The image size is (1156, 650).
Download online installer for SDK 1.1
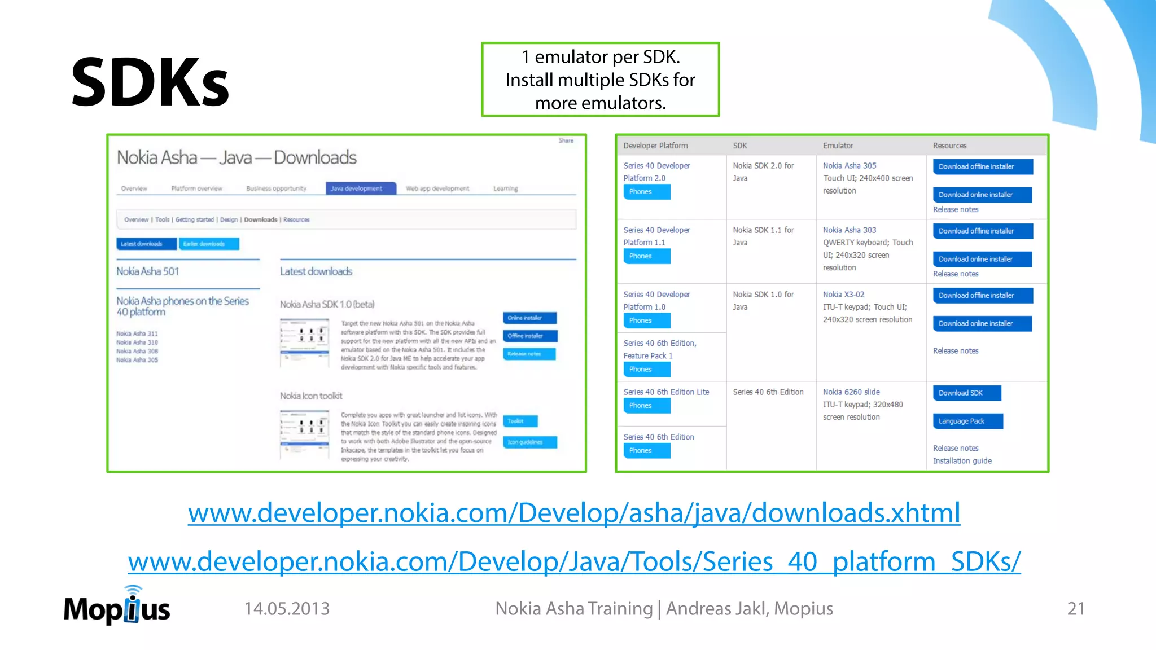tap(982, 259)
